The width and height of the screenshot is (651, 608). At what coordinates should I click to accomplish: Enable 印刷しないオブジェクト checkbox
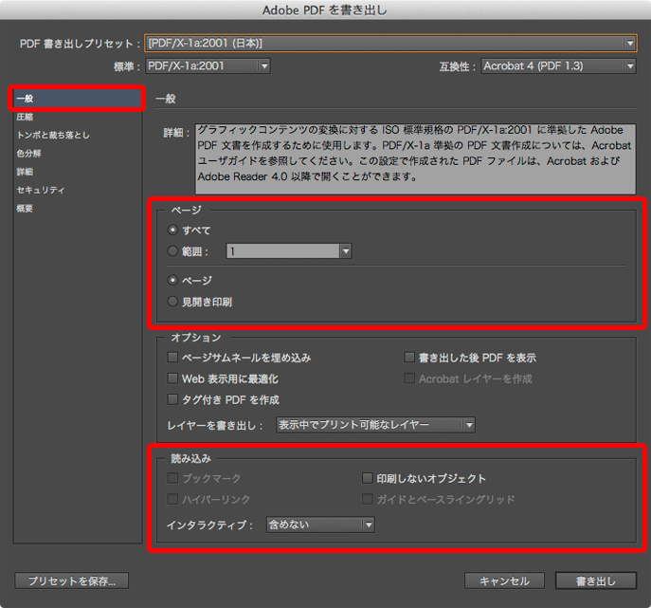point(367,478)
